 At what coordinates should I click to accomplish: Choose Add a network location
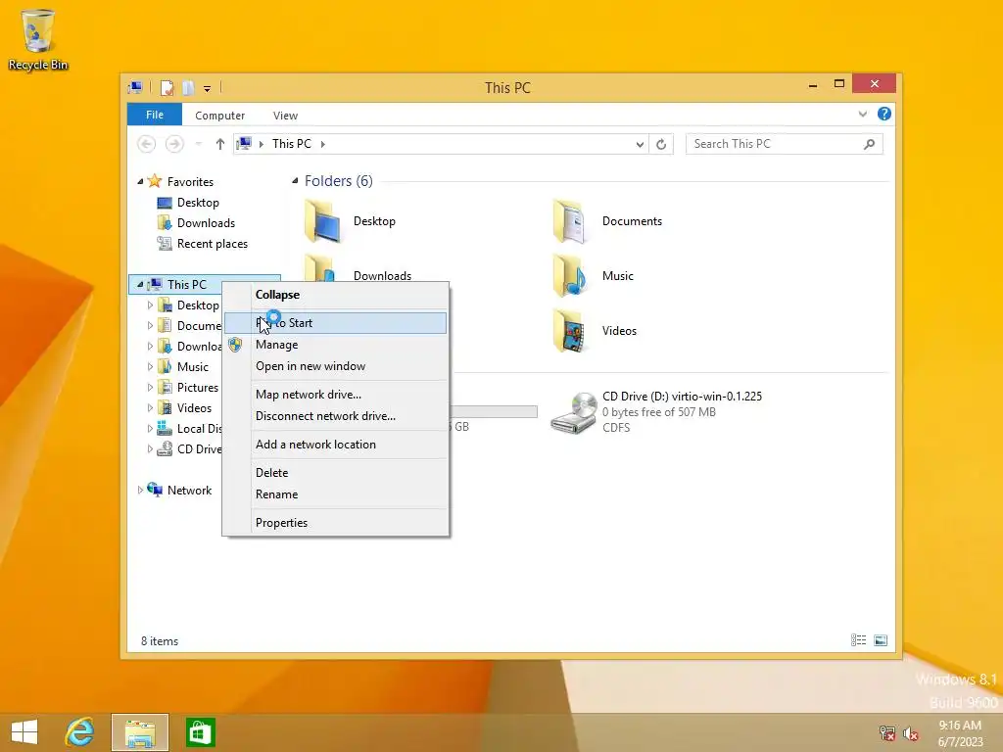(x=336, y=445)
